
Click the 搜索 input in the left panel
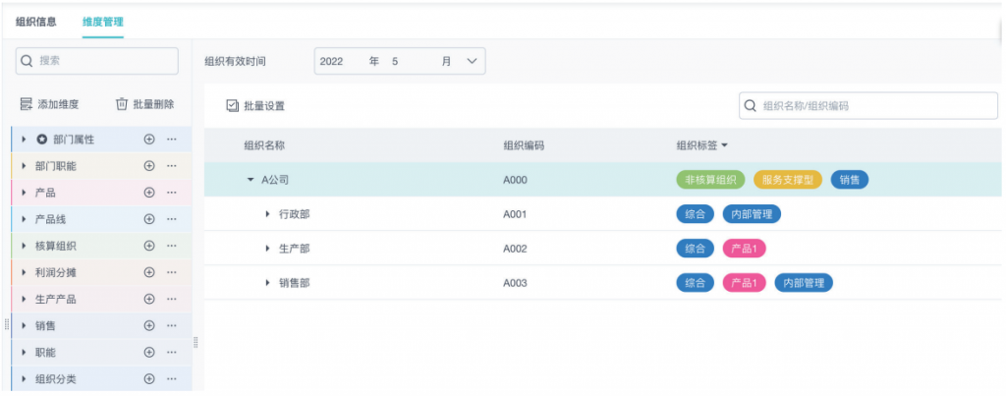click(97, 61)
